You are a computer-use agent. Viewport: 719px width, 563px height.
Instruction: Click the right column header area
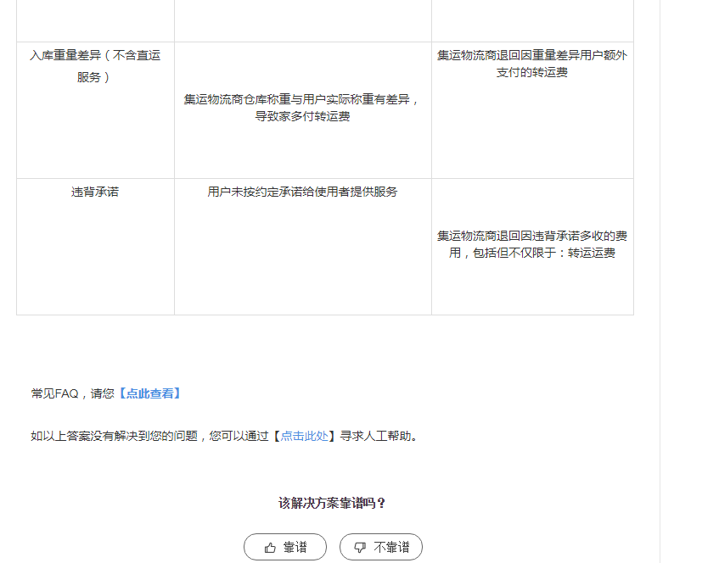coord(531,17)
